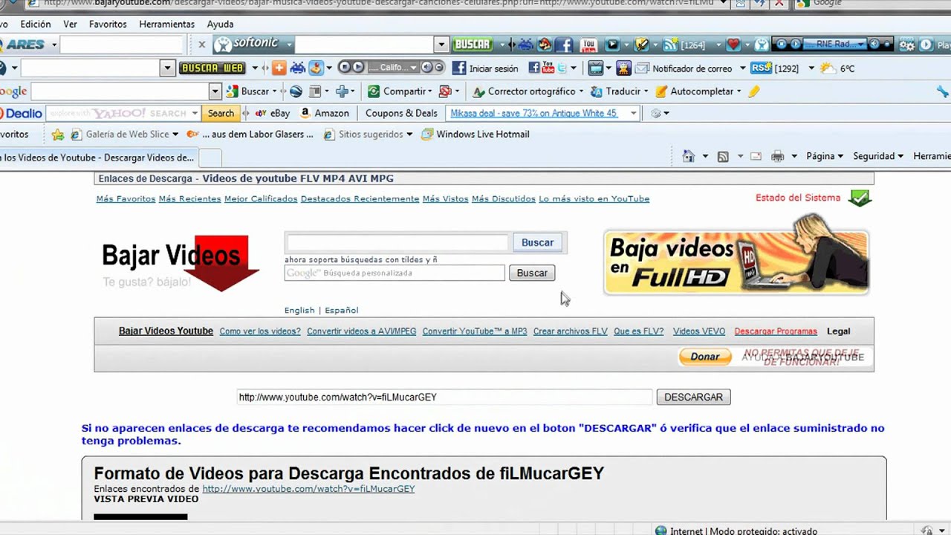951x535 pixels.
Task: Open the Softonic search field dropdown
Action: (x=441, y=45)
